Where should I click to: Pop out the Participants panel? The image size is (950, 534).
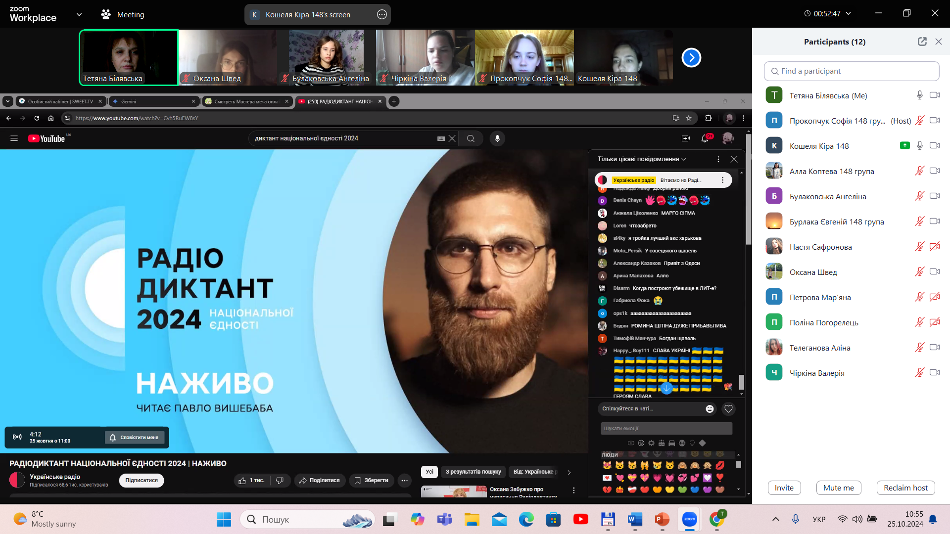[x=922, y=42]
